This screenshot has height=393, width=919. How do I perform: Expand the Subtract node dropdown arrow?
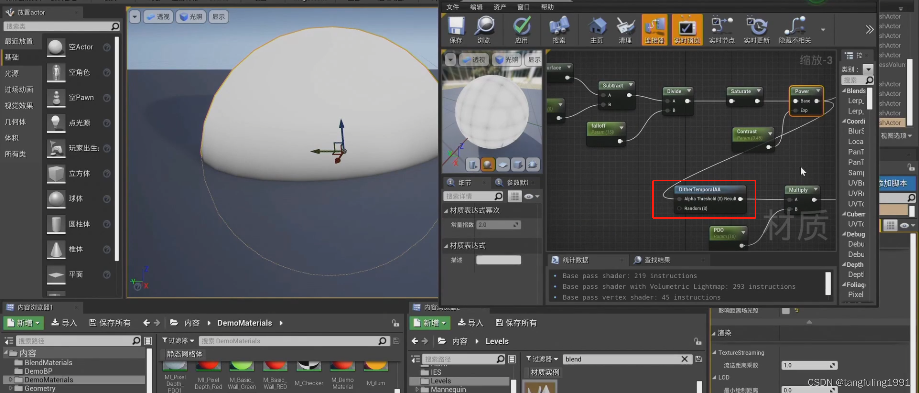[631, 85]
